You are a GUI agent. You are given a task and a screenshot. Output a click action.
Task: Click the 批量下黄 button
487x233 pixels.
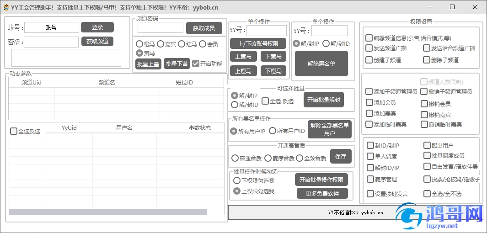[177, 64]
